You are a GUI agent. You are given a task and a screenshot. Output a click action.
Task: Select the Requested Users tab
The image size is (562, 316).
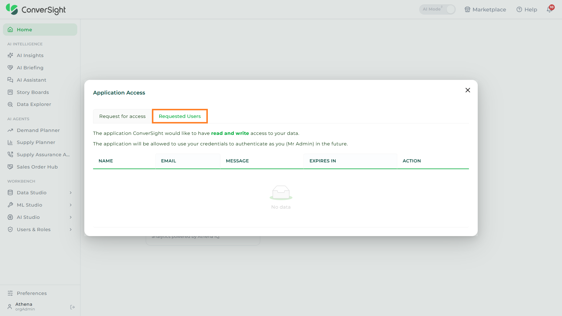pos(180,116)
